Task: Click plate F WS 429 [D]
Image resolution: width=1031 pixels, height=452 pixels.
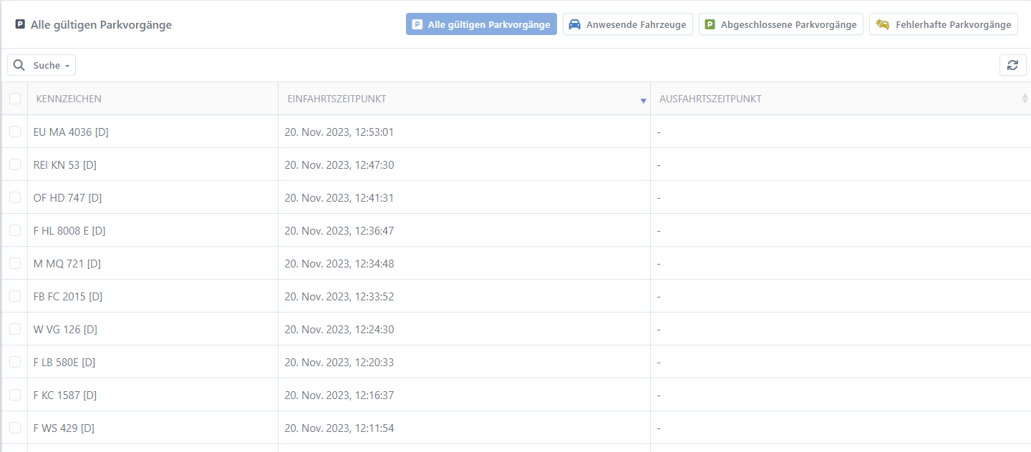Action: click(64, 428)
